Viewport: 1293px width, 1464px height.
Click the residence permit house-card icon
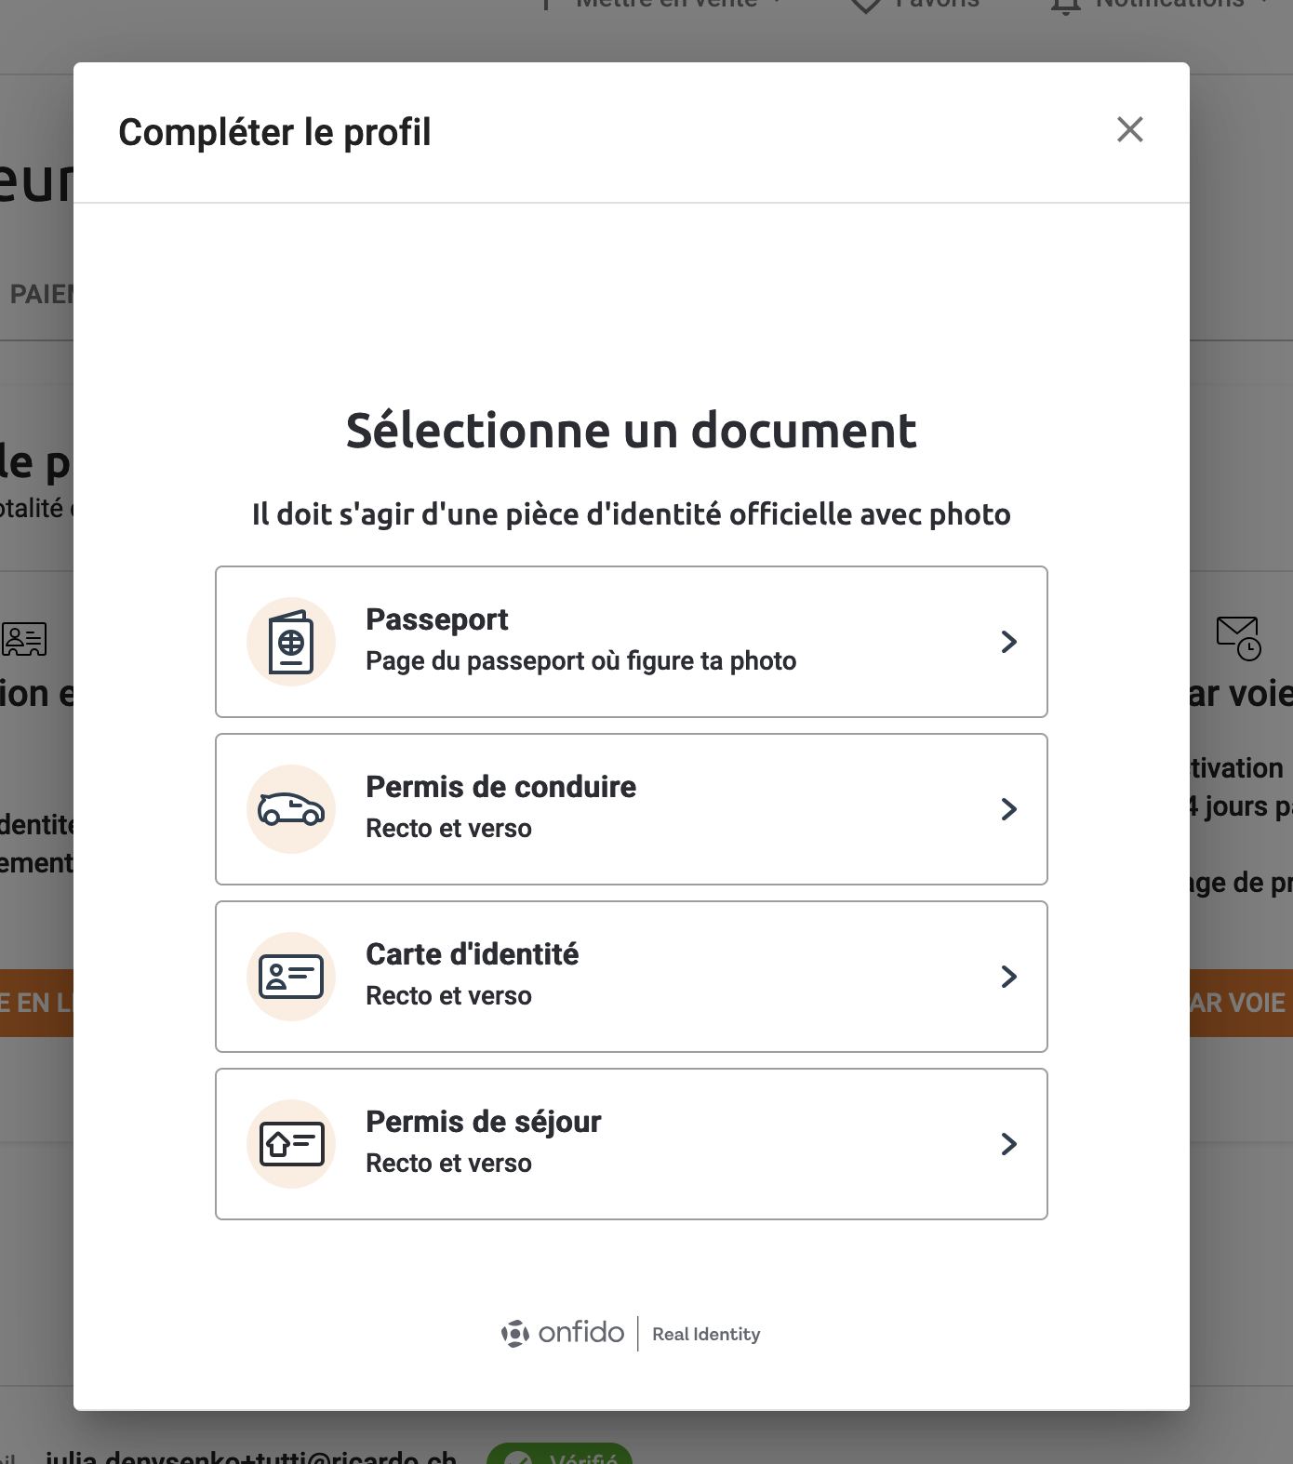pyautogui.click(x=291, y=1144)
